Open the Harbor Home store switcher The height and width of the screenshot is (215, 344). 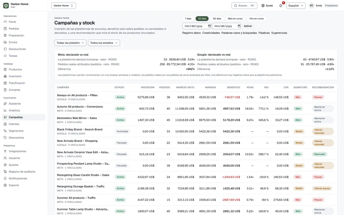(63, 6)
